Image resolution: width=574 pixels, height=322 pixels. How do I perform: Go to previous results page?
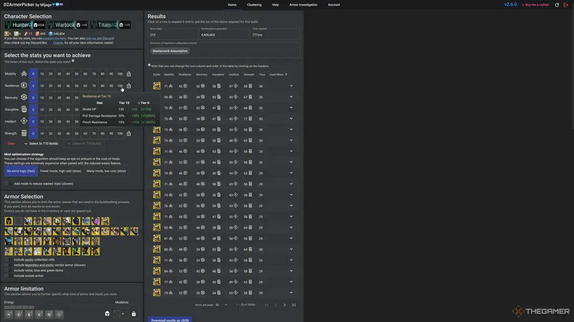pos(276,305)
